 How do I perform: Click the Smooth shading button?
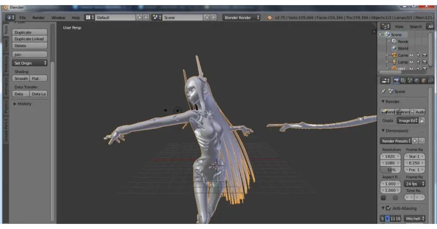pos(21,78)
